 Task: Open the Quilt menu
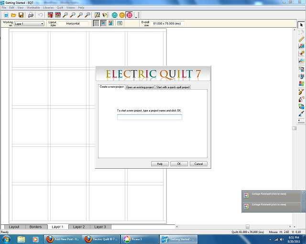[60, 8]
